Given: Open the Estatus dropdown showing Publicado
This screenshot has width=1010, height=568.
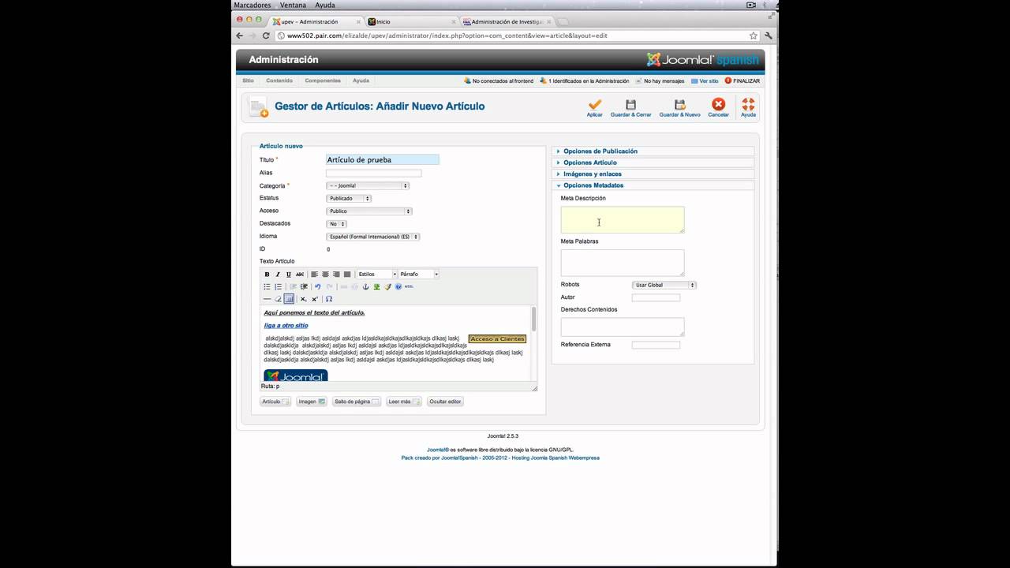Looking at the screenshot, I should 349,198.
